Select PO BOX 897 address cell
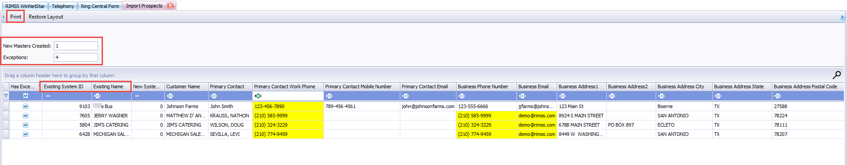847x165 pixels. click(x=631, y=125)
